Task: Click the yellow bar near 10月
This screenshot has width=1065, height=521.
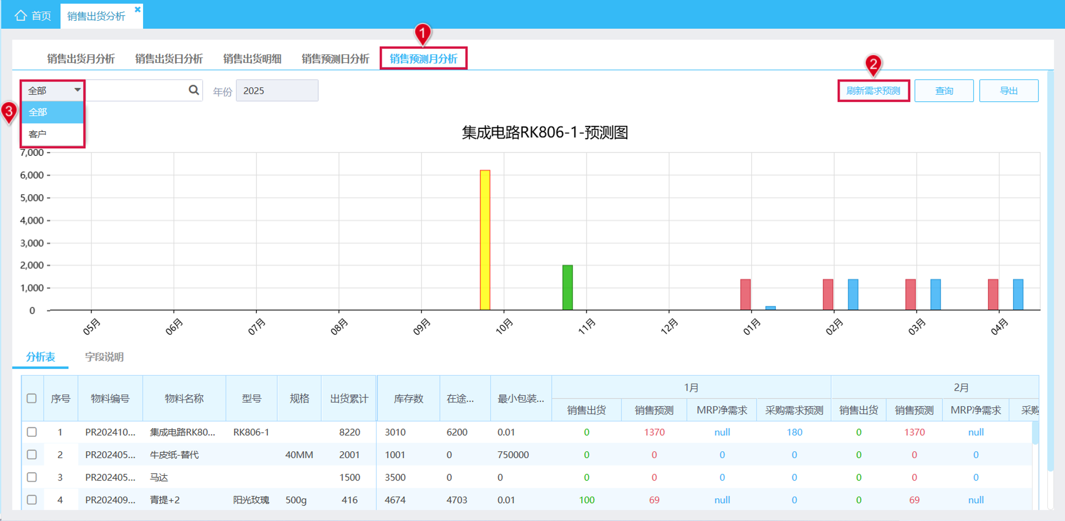Action: click(x=485, y=240)
